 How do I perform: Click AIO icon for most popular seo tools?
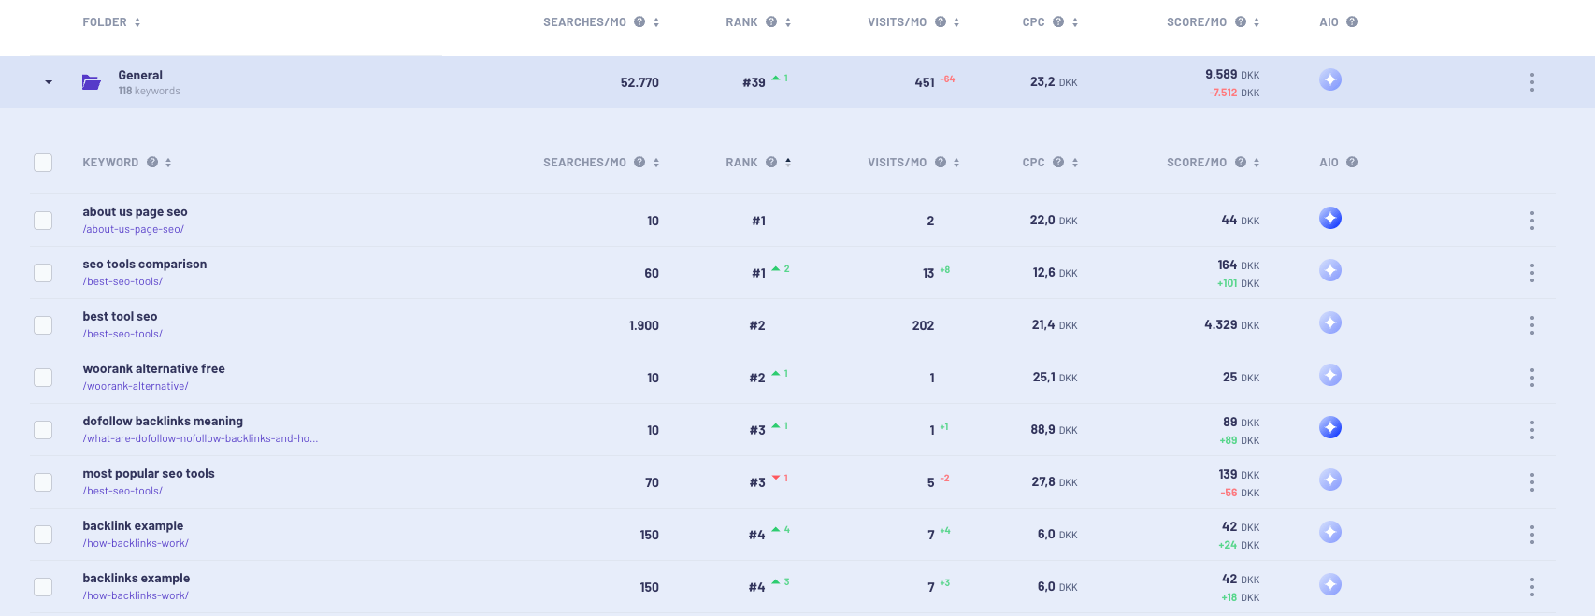(x=1330, y=480)
